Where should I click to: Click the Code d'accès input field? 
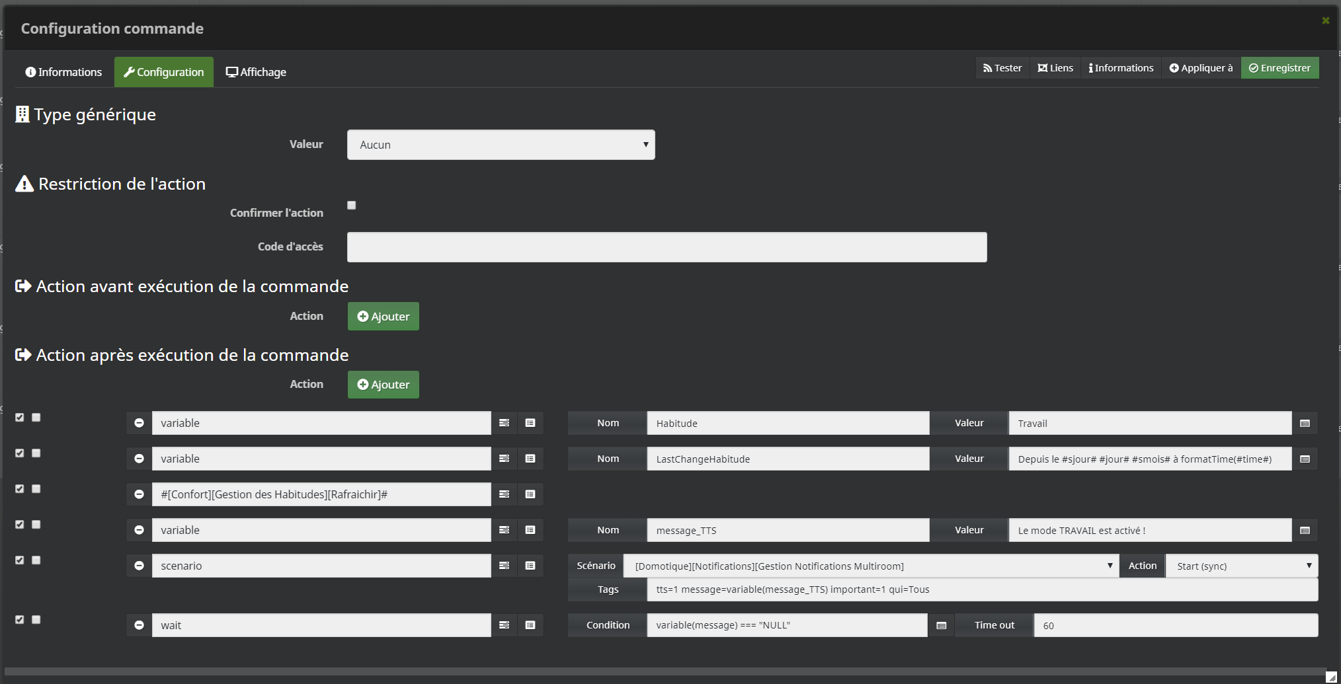pyautogui.click(x=667, y=247)
